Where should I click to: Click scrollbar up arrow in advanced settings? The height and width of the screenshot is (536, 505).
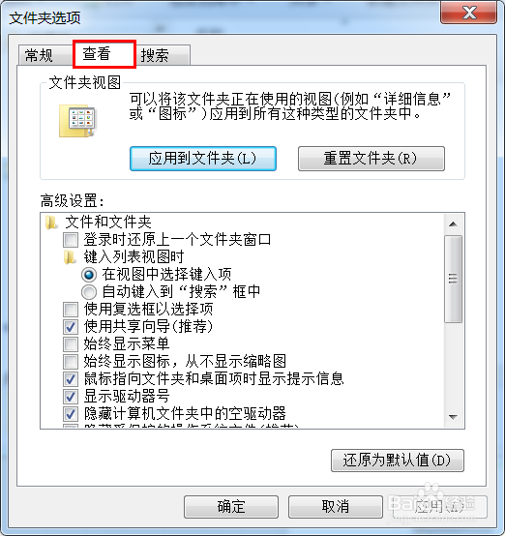[x=453, y=224]
